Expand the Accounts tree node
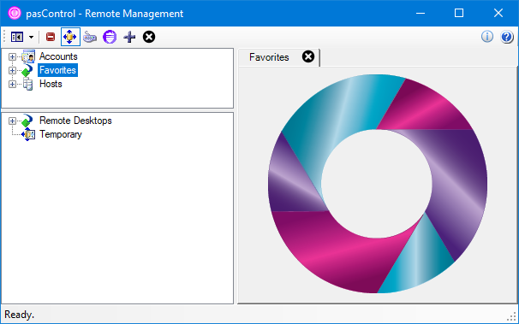Screen dimensions: 519x324 (x=12, y=56)
